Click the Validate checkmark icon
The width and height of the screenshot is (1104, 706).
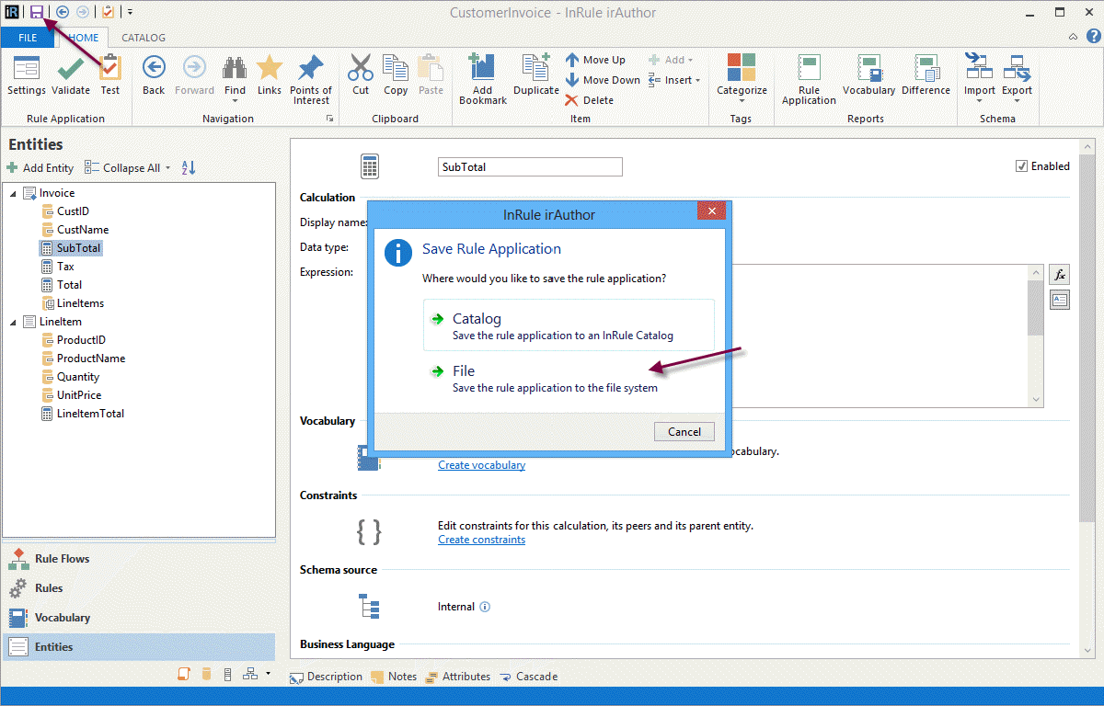point(71,69)
